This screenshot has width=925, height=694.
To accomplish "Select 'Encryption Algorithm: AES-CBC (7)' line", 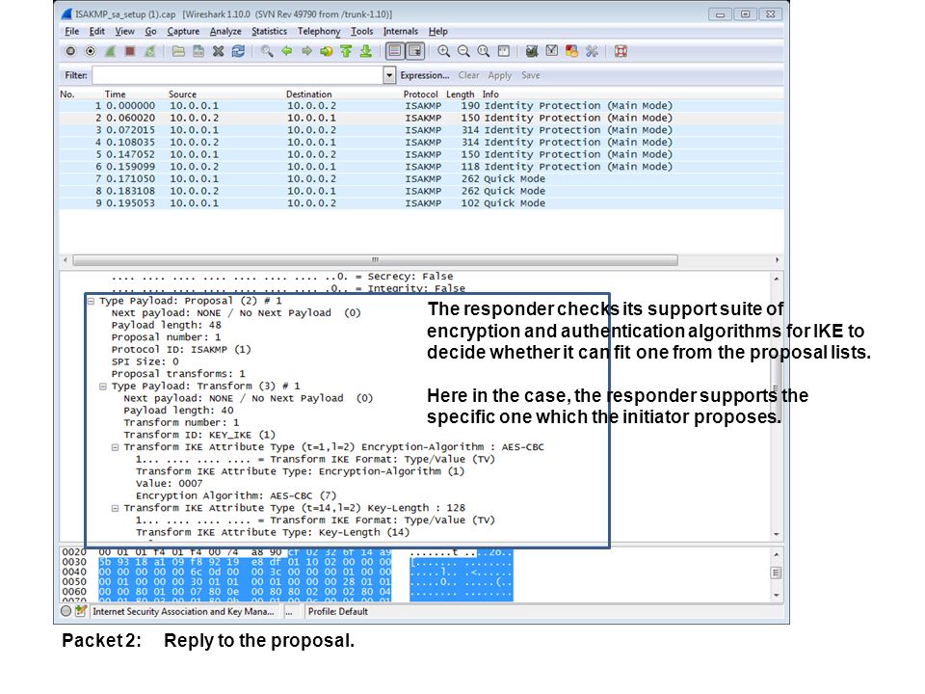I will click(236, 495).
